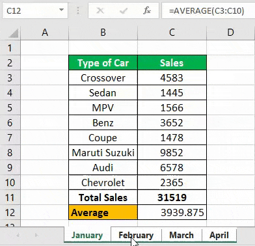Screen dimensions: 255x246
Task: Select the column C header
Action: (x=172, y=33)
